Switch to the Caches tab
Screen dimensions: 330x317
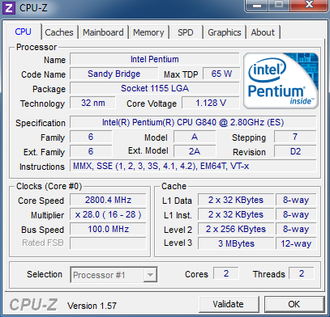59,32
